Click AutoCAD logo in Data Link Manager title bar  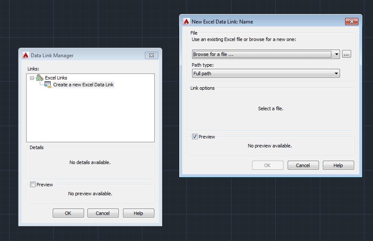coord(26,55)
